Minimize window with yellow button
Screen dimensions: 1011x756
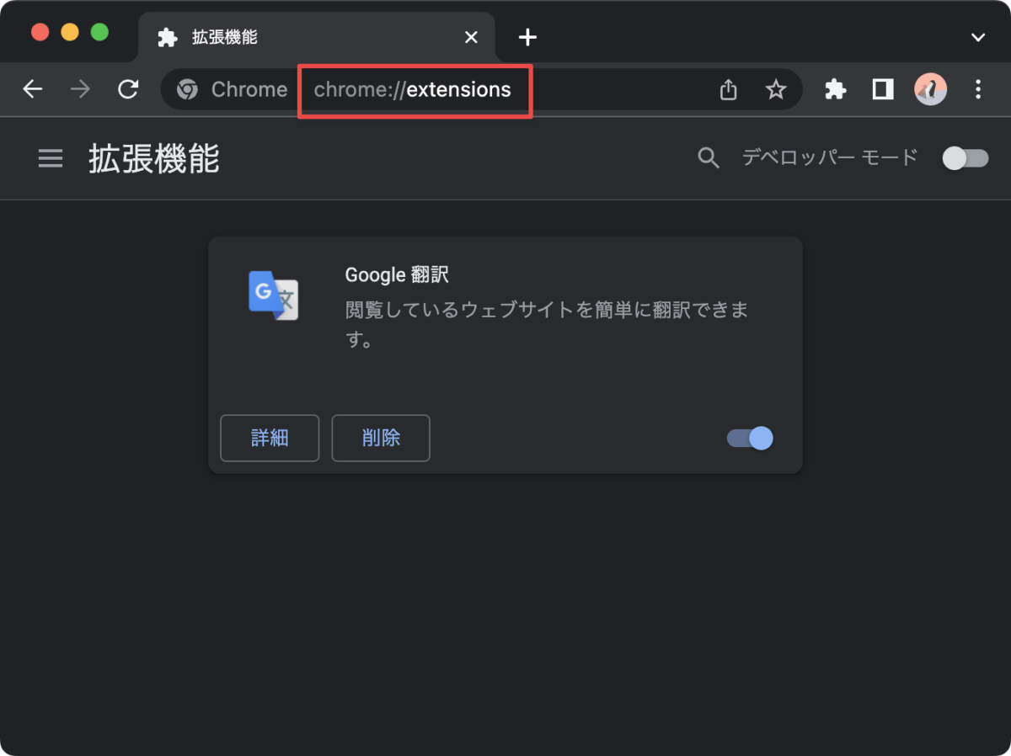pos(70,32)
